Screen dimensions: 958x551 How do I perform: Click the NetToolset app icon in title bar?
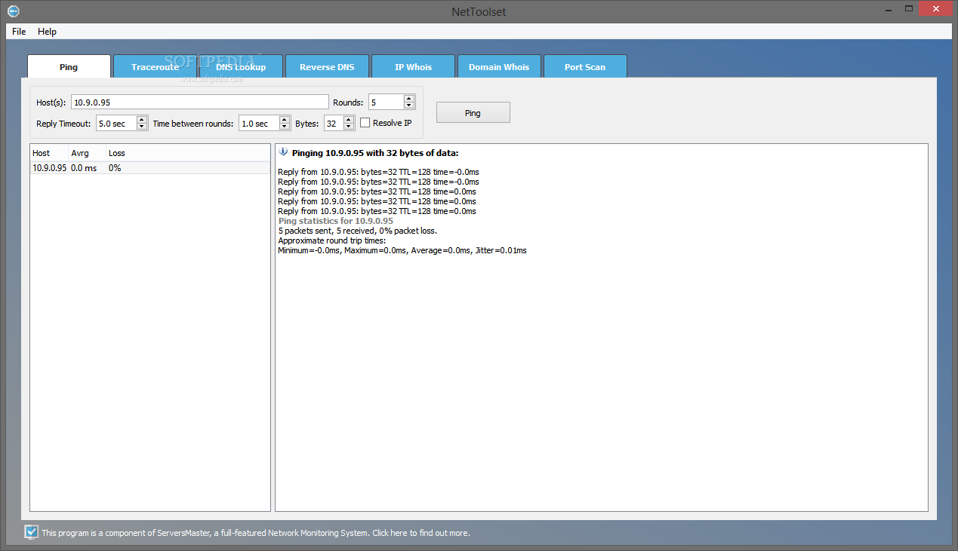tap(13, 11)
